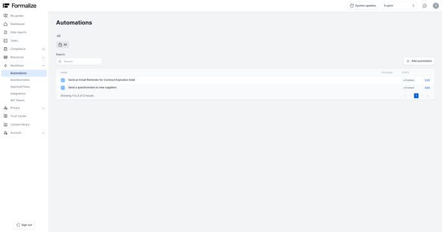Click the first page double-arrow

click(x=405, y=96)
